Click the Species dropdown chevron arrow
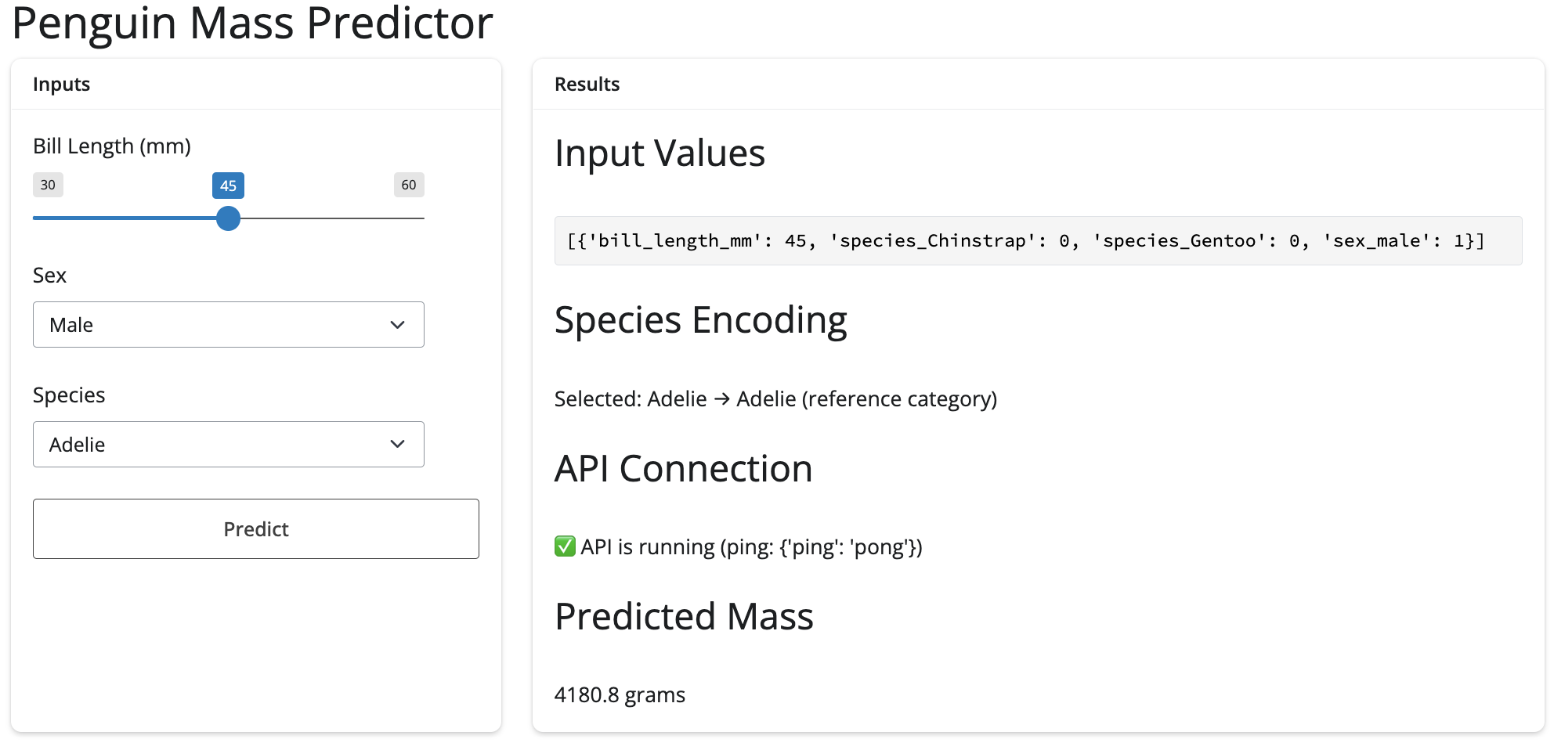This screenshot has height=750, width=1554. (x=397, y=445)
